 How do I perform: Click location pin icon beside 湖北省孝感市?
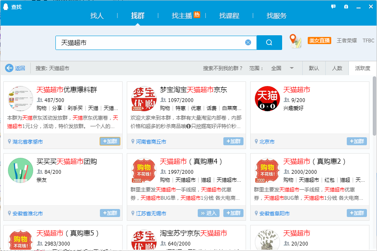(x=9, y=141)
